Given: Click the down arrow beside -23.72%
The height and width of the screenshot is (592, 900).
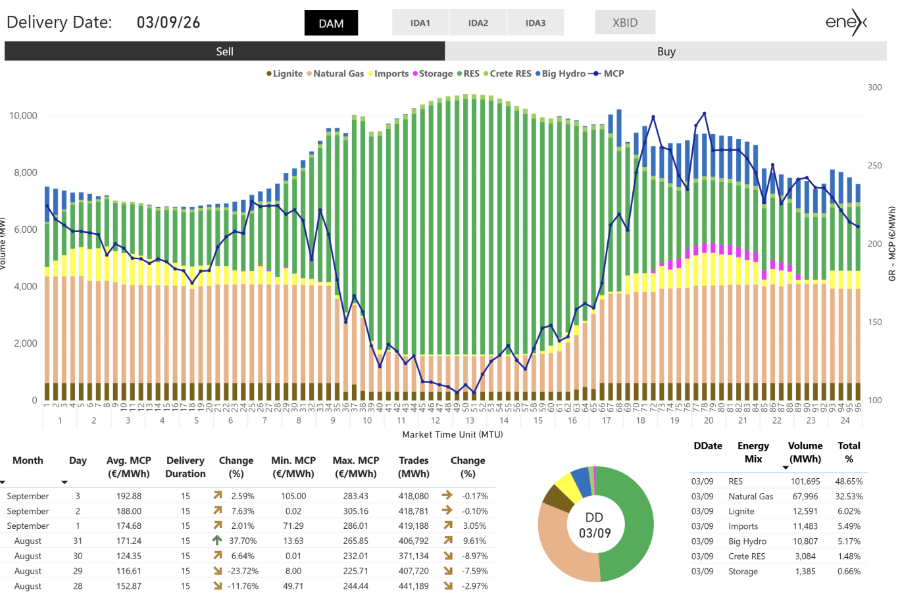Looking at the screenshot, I should point(218,571).
